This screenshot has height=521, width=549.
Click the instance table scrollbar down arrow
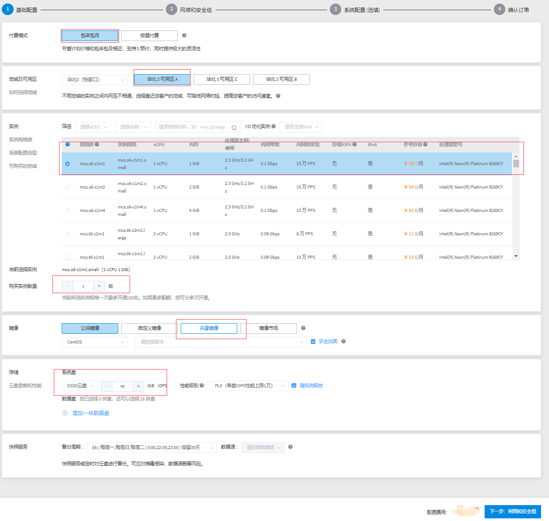click(516, 256)
